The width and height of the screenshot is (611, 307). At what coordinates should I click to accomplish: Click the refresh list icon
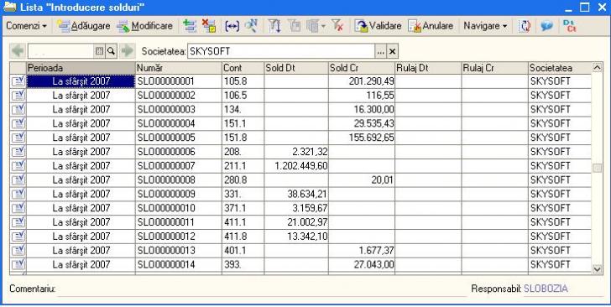pos(525,26)
